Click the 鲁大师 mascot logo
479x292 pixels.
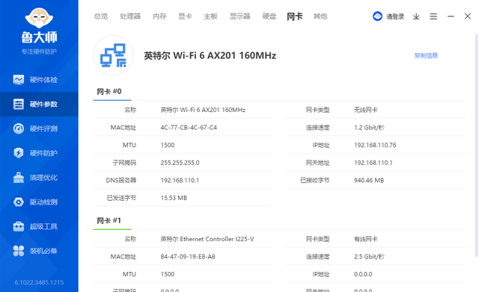tap(39, 18)
